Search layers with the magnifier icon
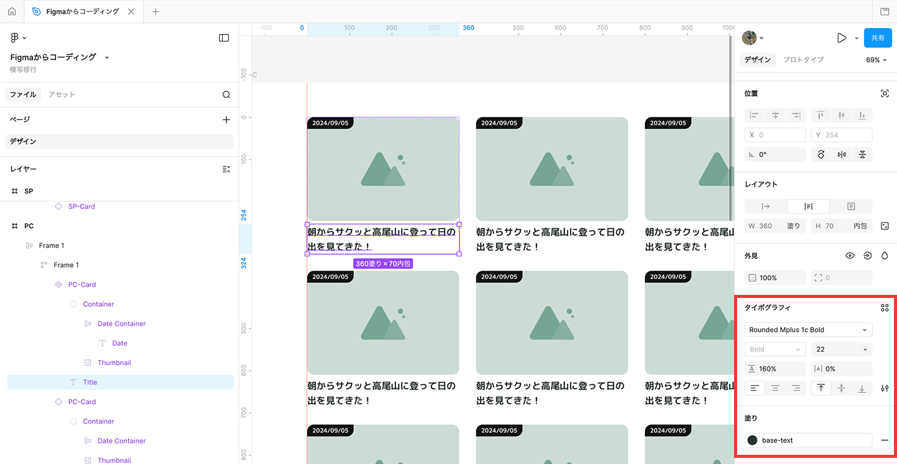This screenshot has width=897, height=464. tap(226, 95)
